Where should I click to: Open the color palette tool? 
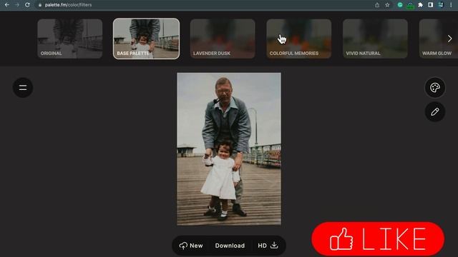coord(435,87)
